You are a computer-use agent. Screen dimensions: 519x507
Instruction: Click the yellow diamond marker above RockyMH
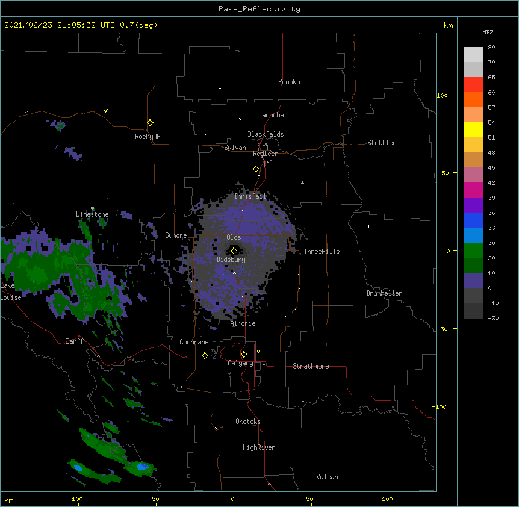point(150,123)
